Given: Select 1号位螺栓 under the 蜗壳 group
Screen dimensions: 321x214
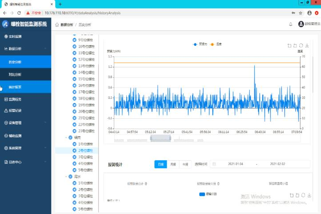Looking at the screenshot, I should tap(85, 144).
